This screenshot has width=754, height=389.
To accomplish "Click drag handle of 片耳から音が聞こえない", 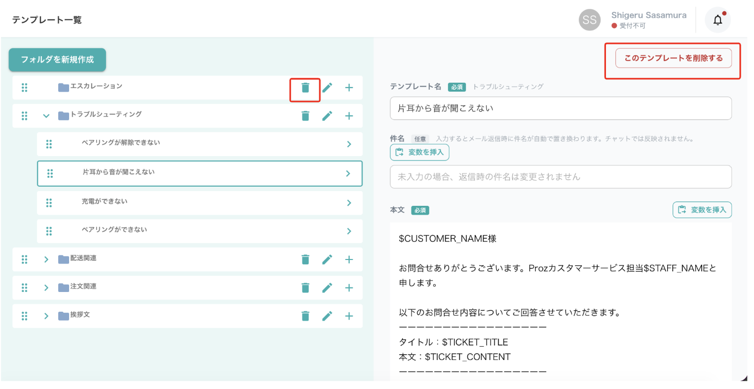I will point(50,173).
